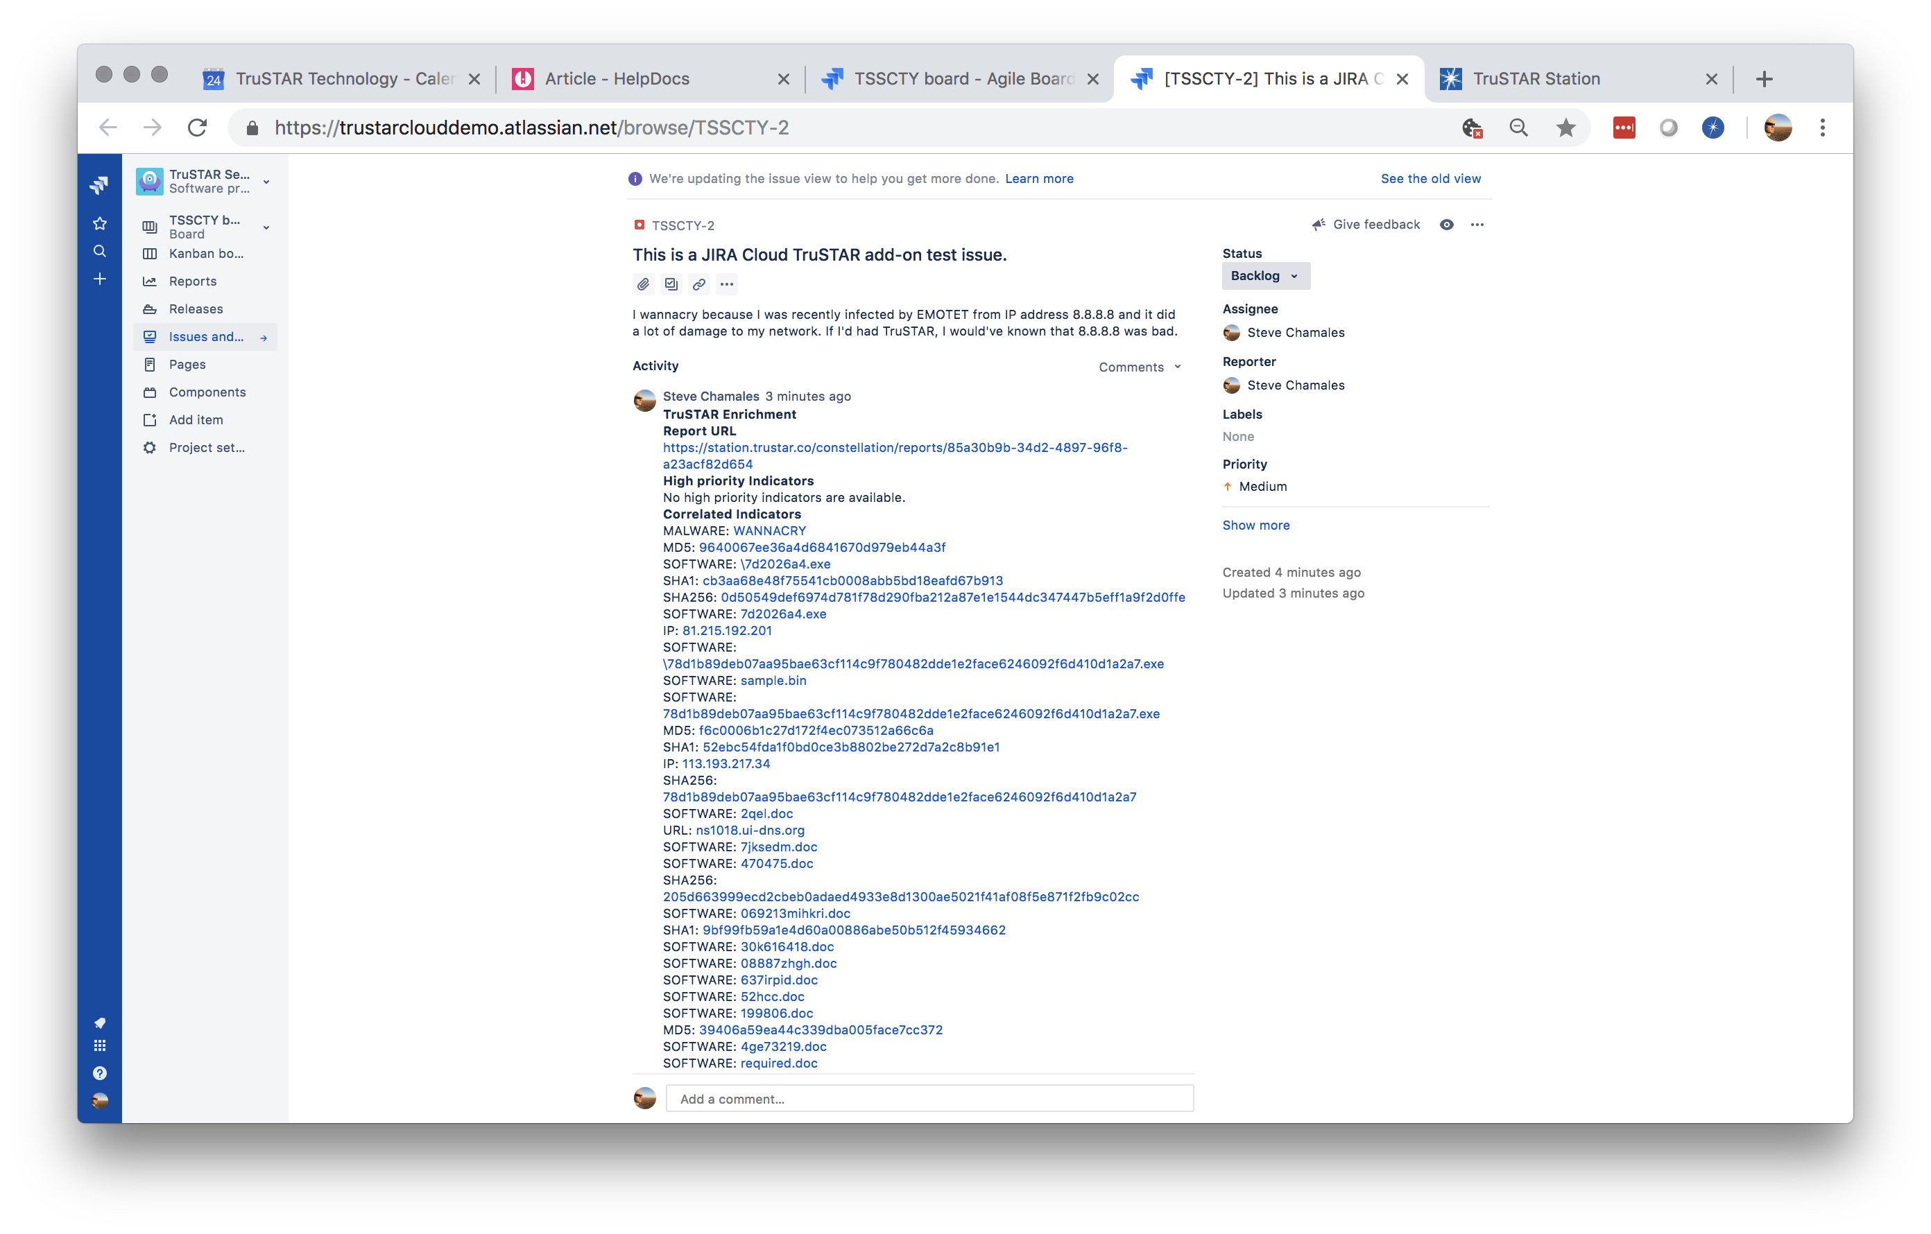Click the Learn more link
The image size is (1931, 1234).
pos(1039,179)
